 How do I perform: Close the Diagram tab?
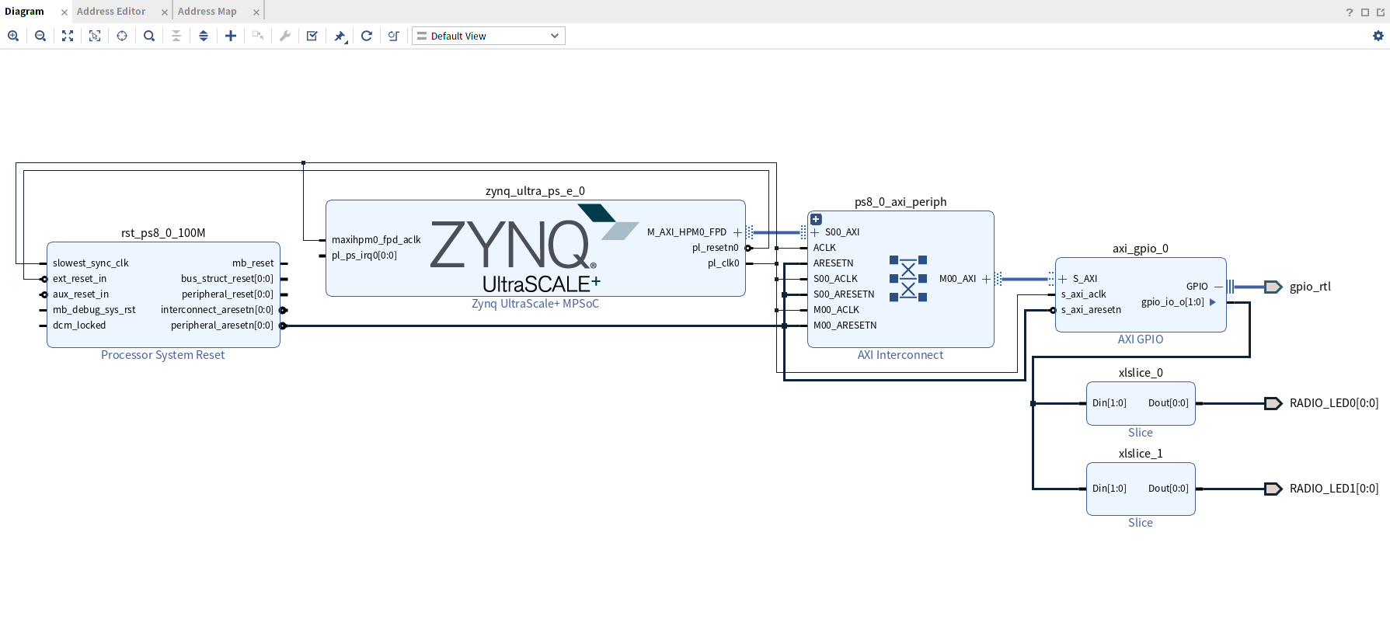(64, 12)
